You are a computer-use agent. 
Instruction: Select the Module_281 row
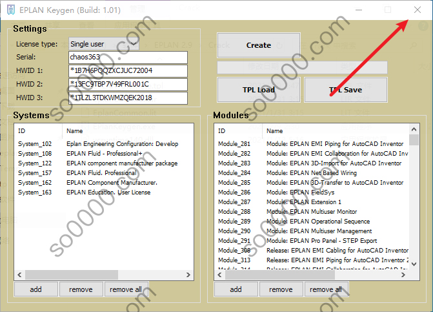[x=312, y=143]
